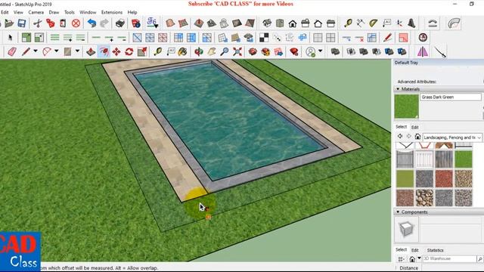The width and height of the screenshot is (484, 272).
Task: Switch to the Materials Edit tab
Action: (x=415, y=127)
